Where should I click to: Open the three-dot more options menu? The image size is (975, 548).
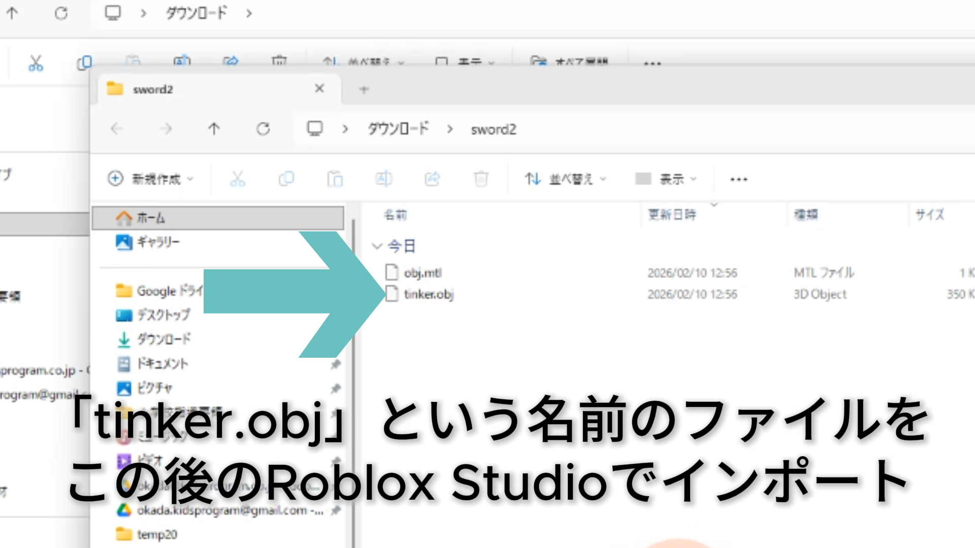[738, 179]
